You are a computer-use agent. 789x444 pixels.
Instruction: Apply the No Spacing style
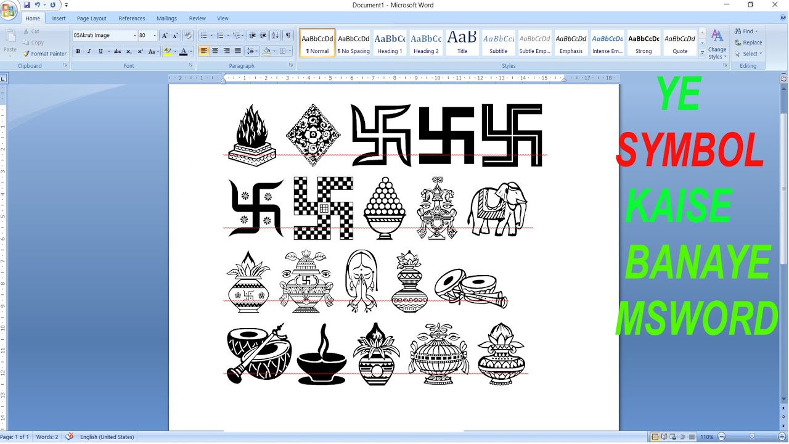pyautogui.click(x=353, y=43)
